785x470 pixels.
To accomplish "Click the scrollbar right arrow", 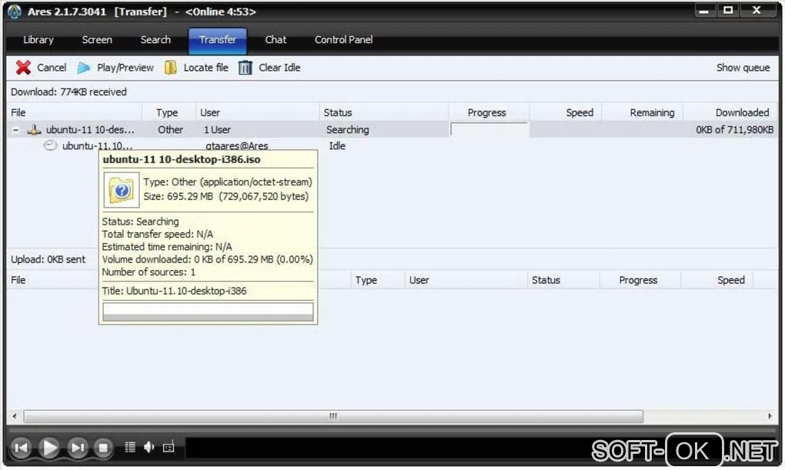I will pyautogui.click(x=770, y=416).
